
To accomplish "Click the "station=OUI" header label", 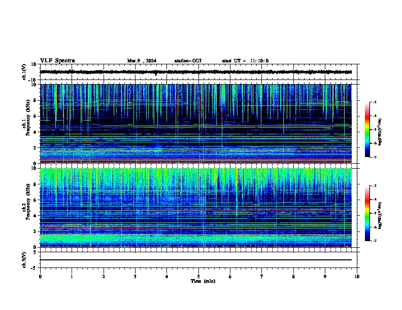I will click(188, 61).
